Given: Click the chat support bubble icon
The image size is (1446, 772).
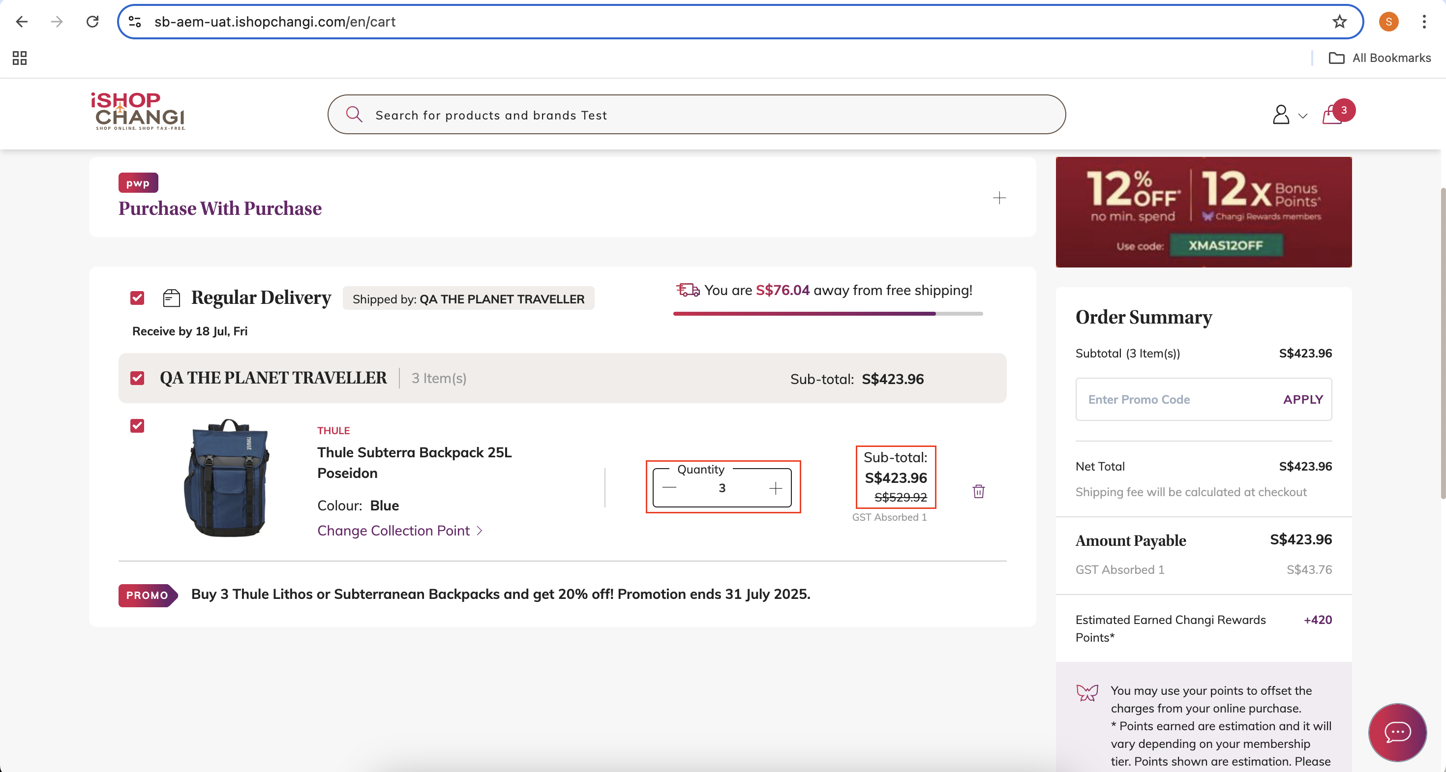Looking at the screenshot, I should click(x=1397, y=732).
